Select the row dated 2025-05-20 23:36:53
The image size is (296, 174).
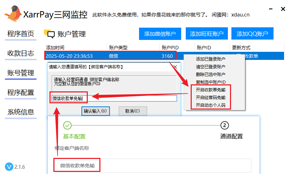tap(164, 56)
